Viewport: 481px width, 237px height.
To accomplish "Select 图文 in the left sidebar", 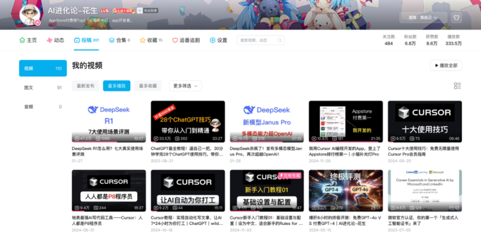I will click(43, 87).
